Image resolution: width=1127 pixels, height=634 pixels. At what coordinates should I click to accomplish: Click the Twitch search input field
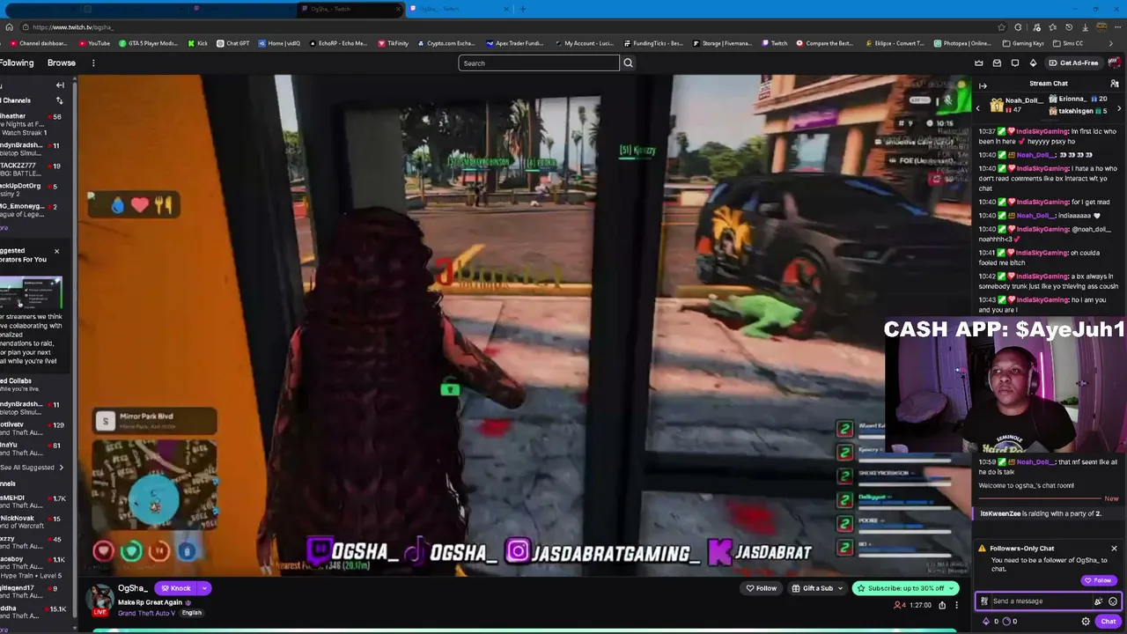538,63
